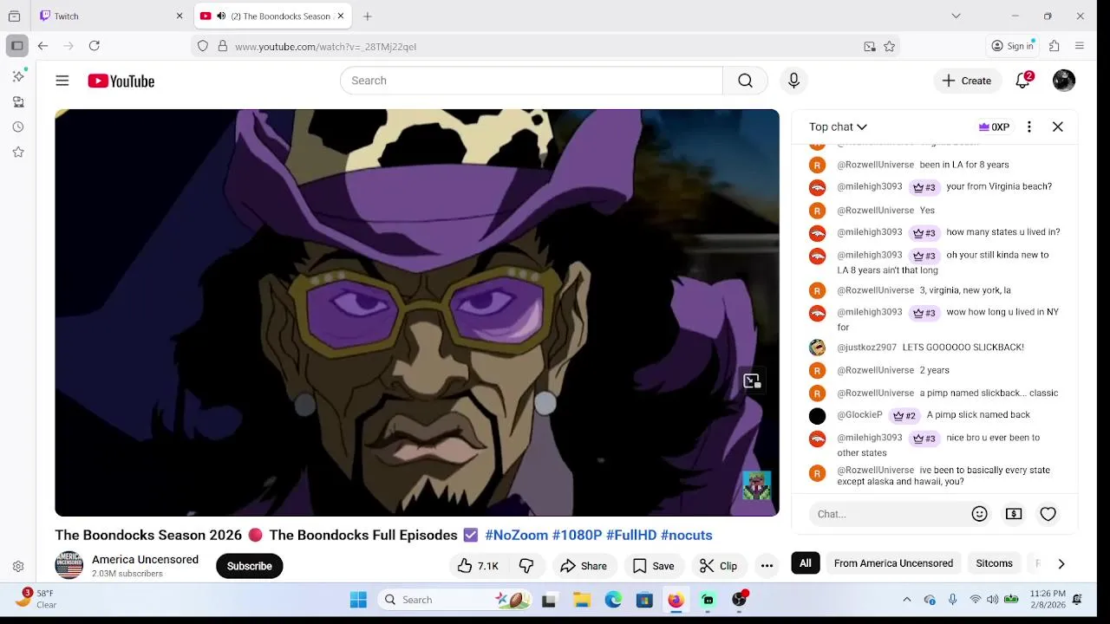Open the tracking protection shield icon
Image resolution: width=1110 pixels, height=624 pixels.
(x=203, y=47)
